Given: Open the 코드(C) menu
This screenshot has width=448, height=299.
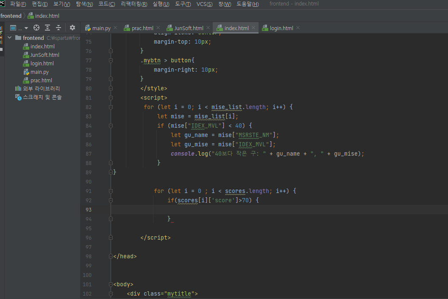Looking at the screenshot, I should point(106,4).
